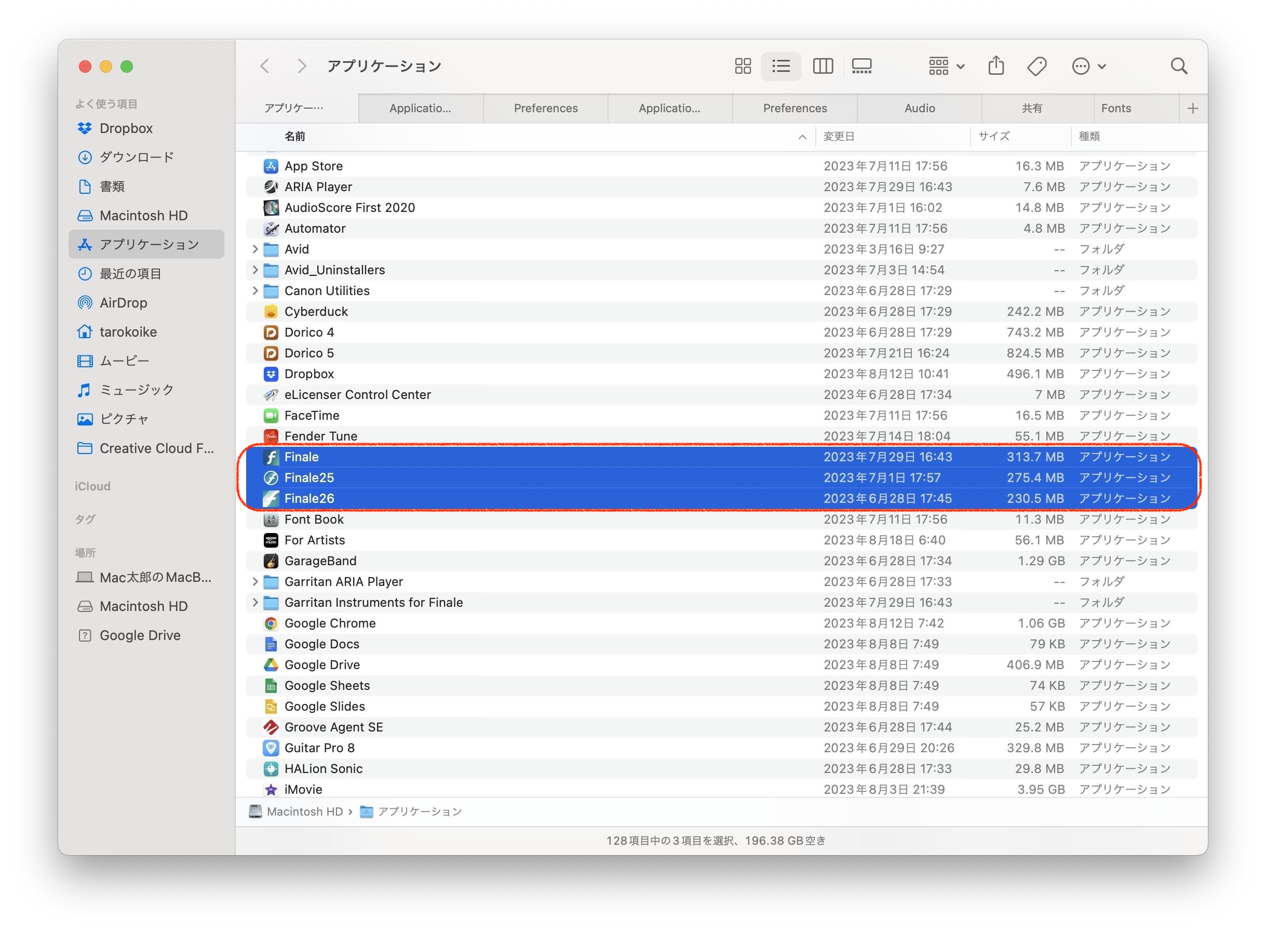Open tarokoike home folder in sidebar
Viewport: 1266px width, 932px height.
pos(146,332)
